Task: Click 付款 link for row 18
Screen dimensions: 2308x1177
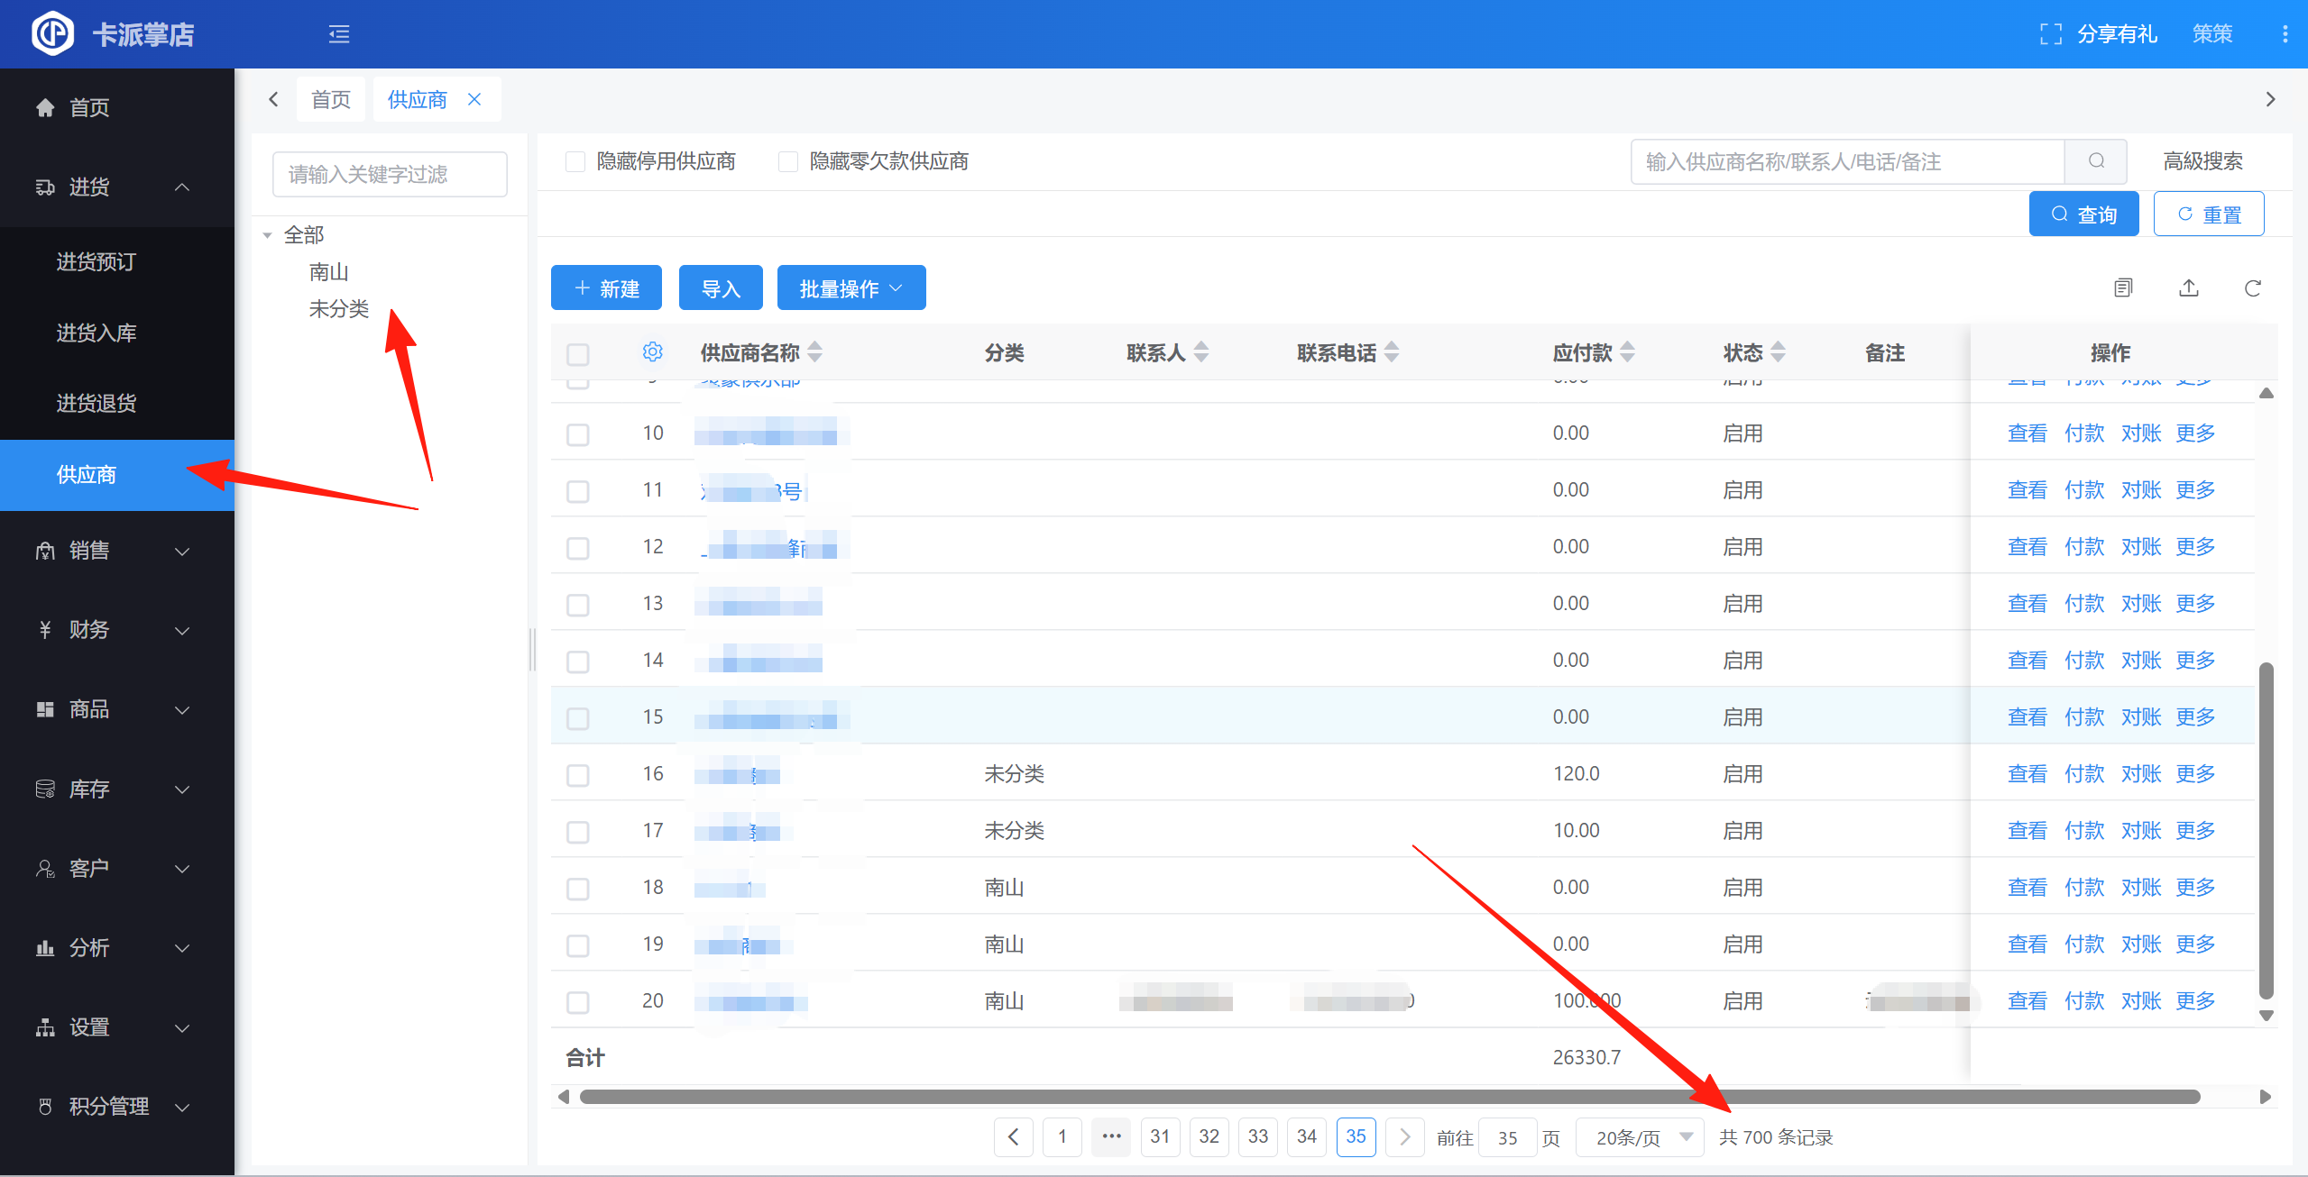Action: point(2083,888)
